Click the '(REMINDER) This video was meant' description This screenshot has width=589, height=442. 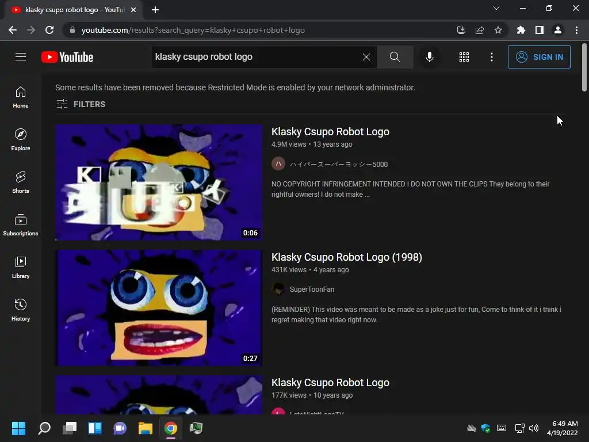416,315
